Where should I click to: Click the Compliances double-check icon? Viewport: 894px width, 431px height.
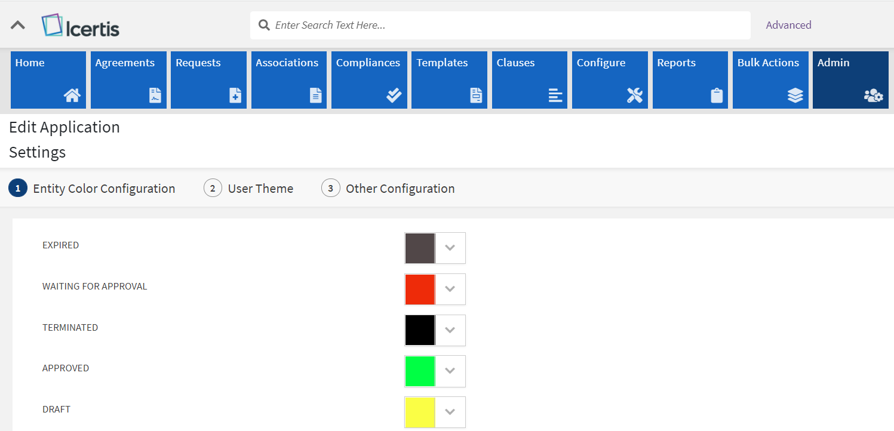[394, 96]
